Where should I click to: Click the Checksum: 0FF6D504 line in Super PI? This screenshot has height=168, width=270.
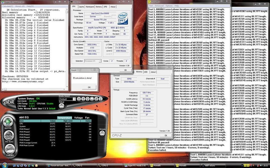[x=15, y=76]
